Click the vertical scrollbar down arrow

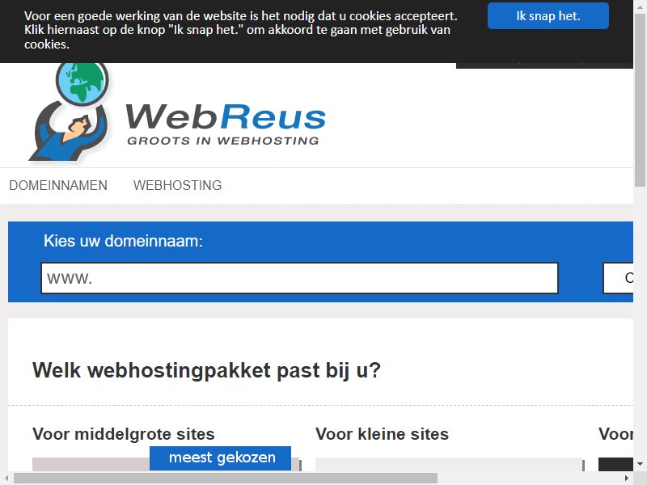point(640,464)
